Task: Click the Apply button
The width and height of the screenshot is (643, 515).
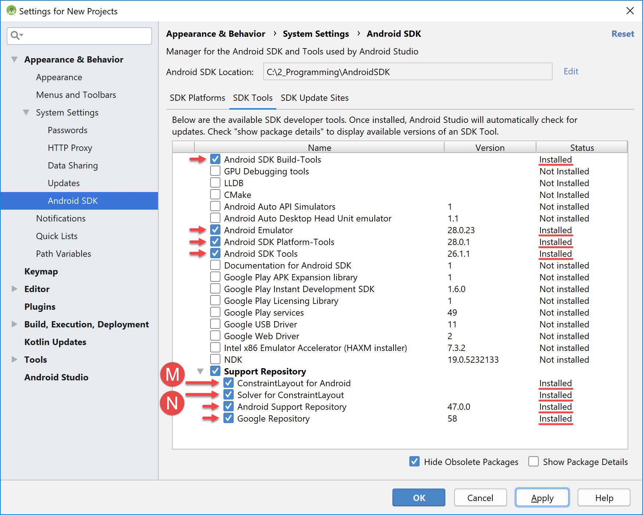Action: (542, 498)
